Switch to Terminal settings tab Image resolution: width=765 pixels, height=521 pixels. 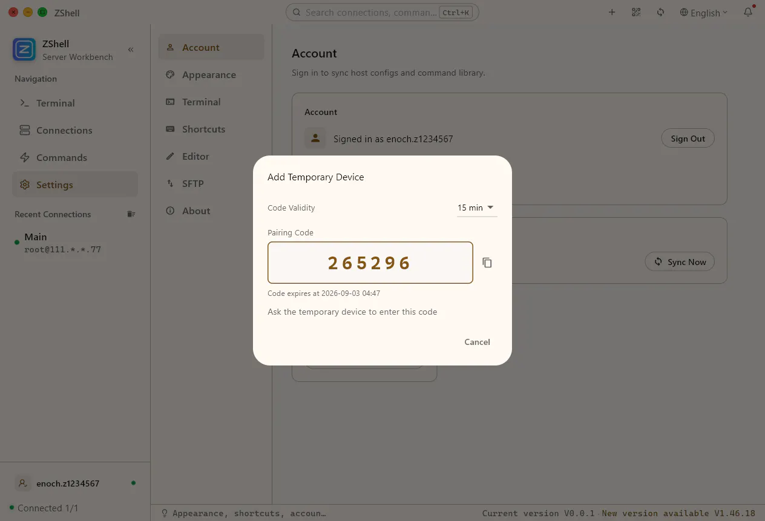coord(211,102)
